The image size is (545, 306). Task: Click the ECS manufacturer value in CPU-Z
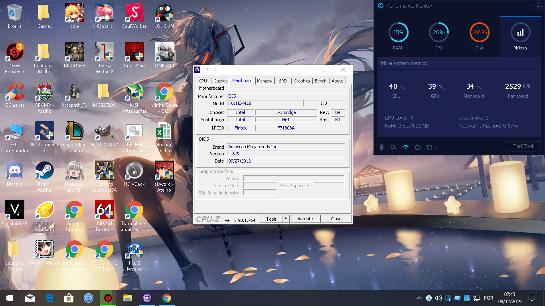tap(286, 96)
